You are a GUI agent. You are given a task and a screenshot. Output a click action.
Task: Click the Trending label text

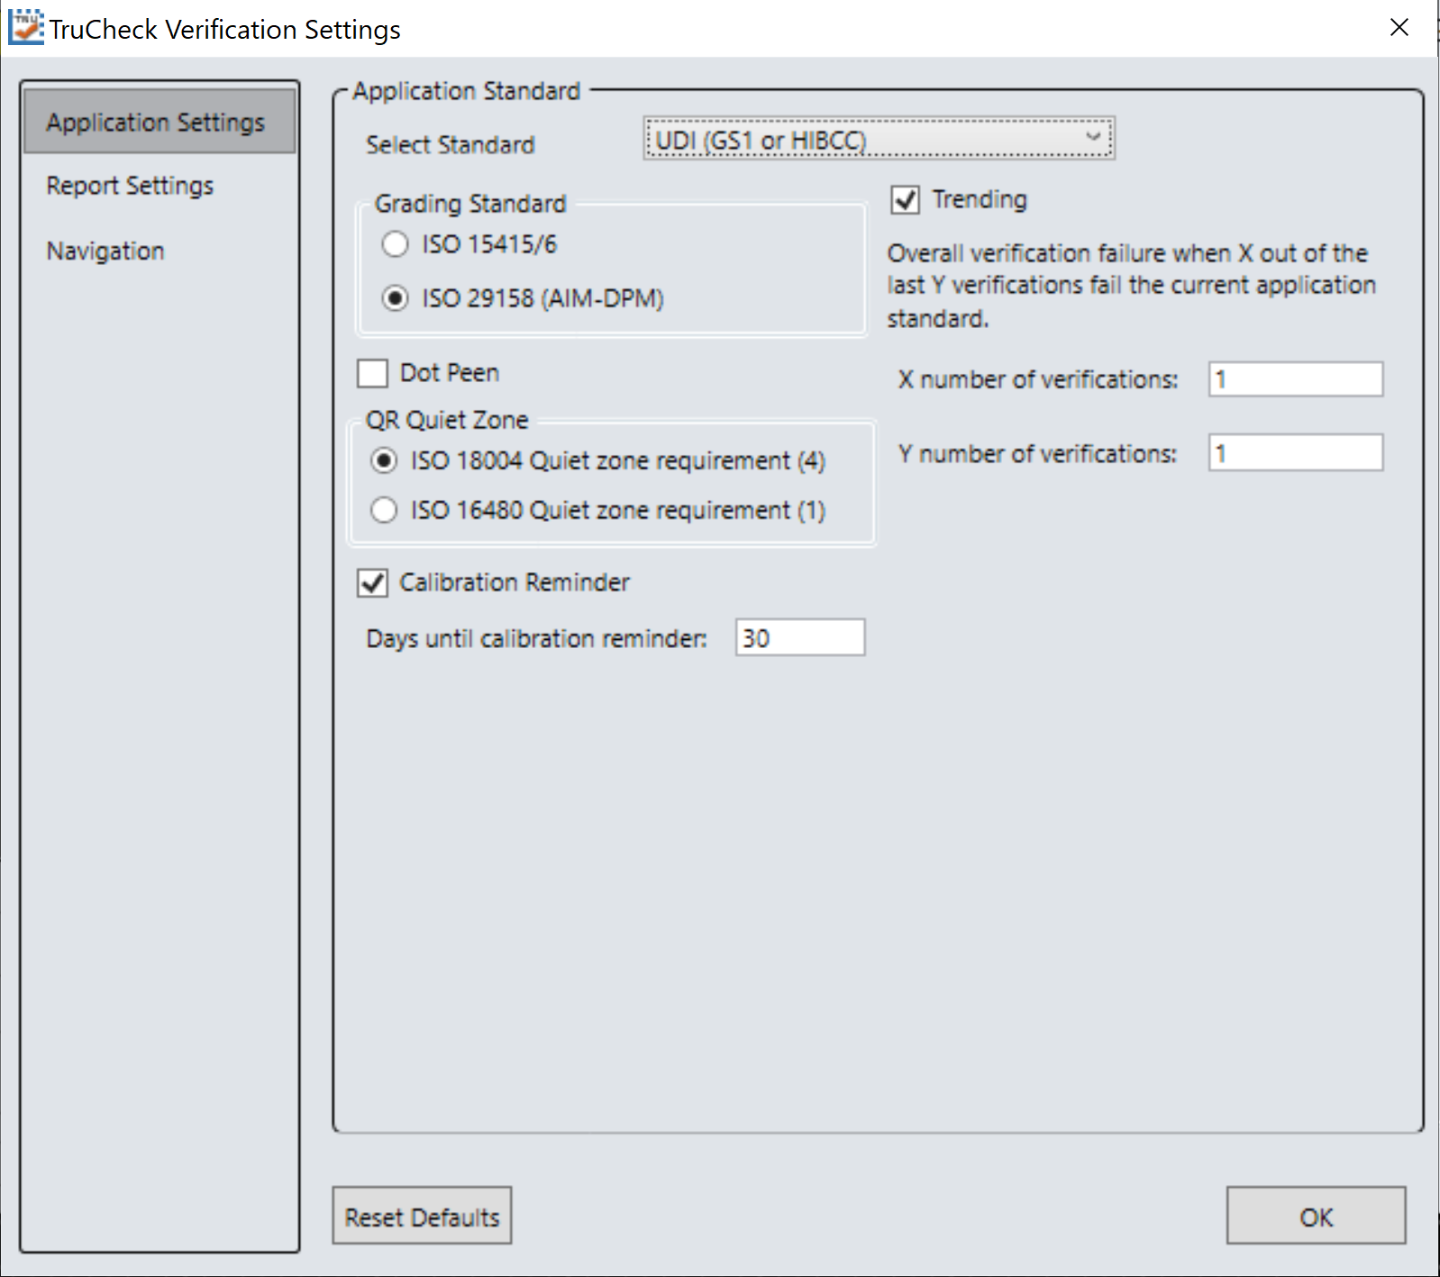980,199
